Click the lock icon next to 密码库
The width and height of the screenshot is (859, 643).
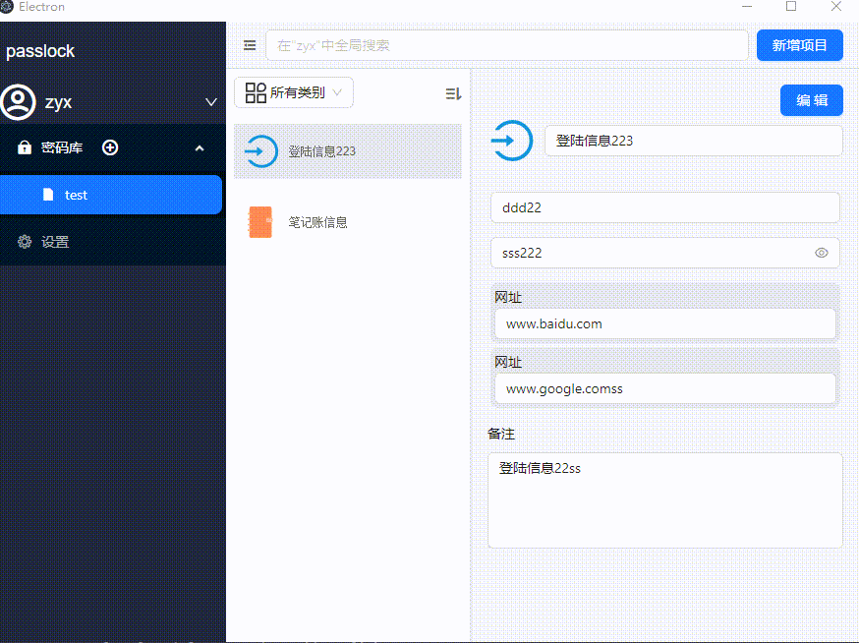25,147
